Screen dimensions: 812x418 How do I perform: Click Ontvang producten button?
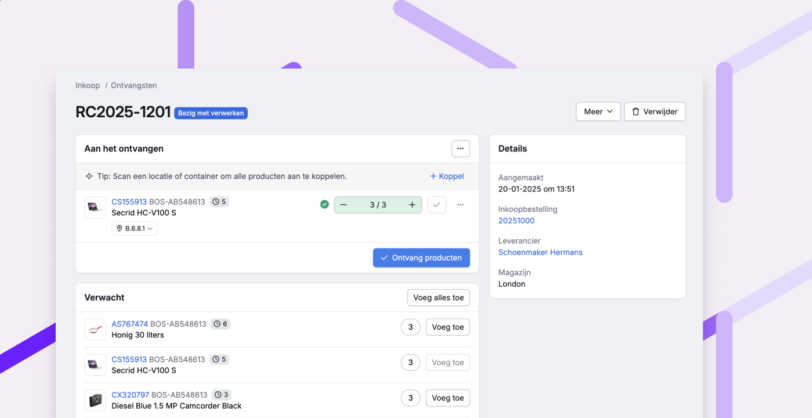click(x=421, y=258)
